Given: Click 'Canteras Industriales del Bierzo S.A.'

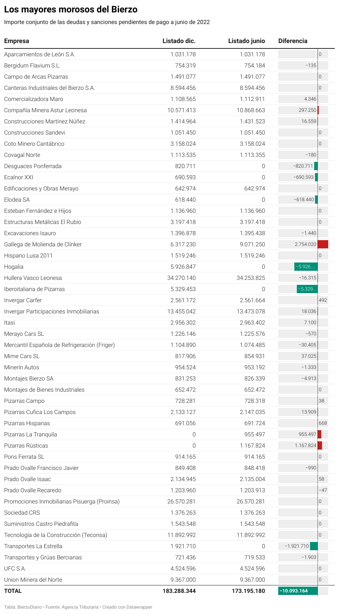Looking at the screenshot, I should tap(50, 88).
